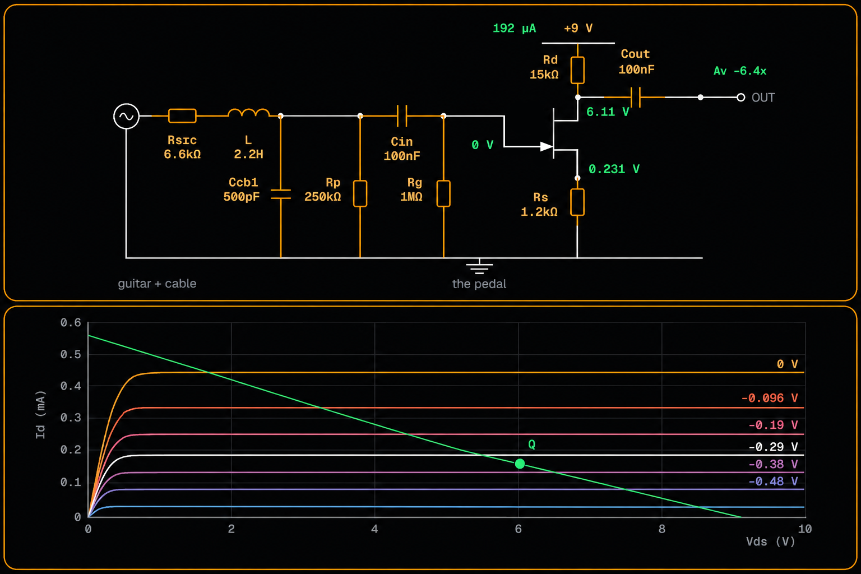Click the source node dot above Rs
This screenshot has height=574, width=861.
point(577,178)
